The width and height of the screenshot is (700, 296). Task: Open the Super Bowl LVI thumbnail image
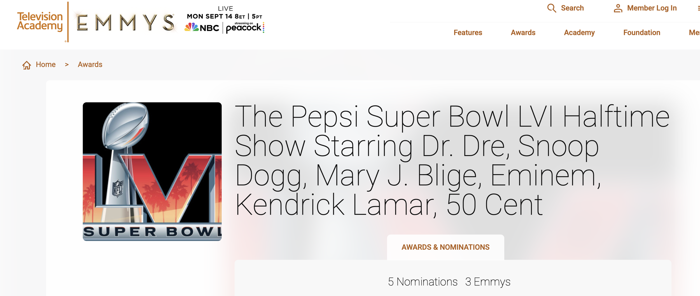(x=152, y=171)
